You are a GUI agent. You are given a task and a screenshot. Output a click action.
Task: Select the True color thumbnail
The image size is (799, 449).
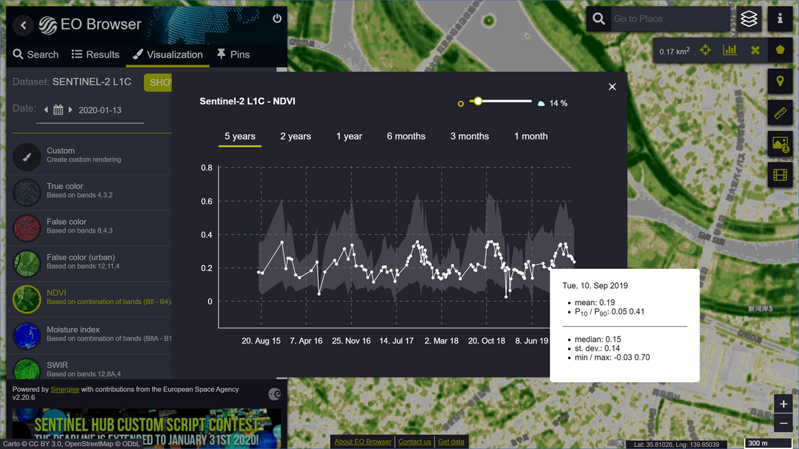point(27,193)
